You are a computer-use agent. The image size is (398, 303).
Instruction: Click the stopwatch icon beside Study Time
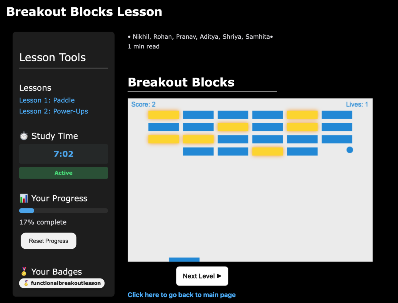click(x=24, y=136)
